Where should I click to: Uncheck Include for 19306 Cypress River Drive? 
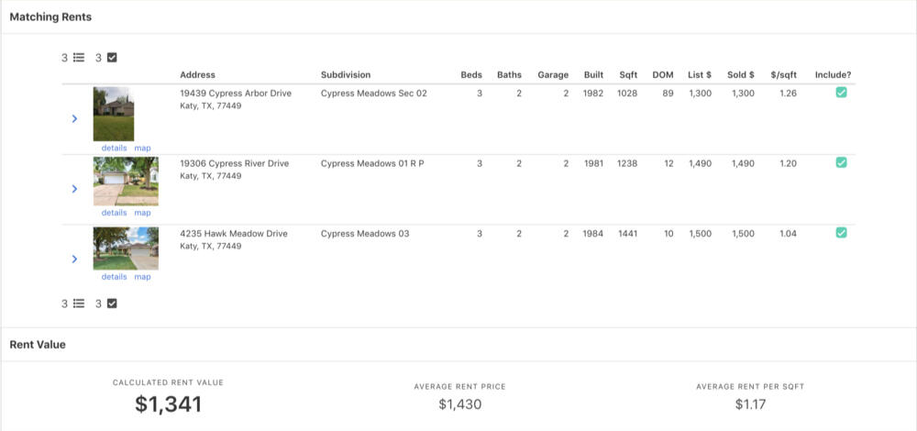coord(841,162)
